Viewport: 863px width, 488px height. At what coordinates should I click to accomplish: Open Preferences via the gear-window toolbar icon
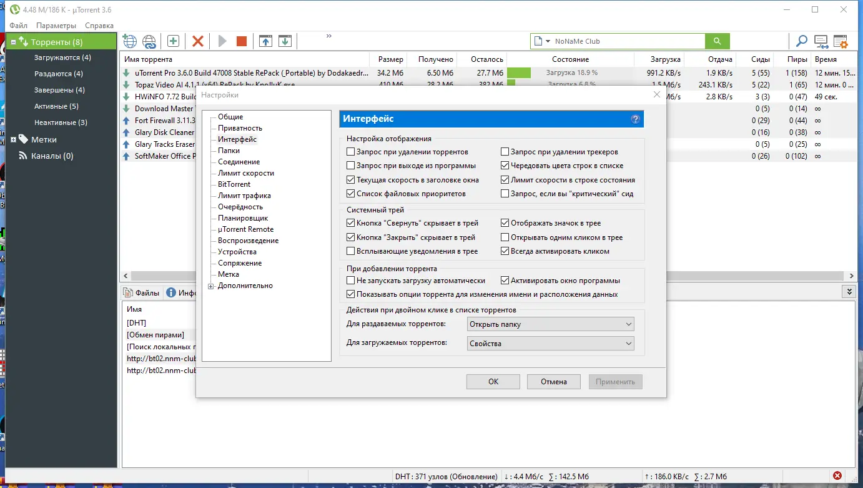coord(841,42)
